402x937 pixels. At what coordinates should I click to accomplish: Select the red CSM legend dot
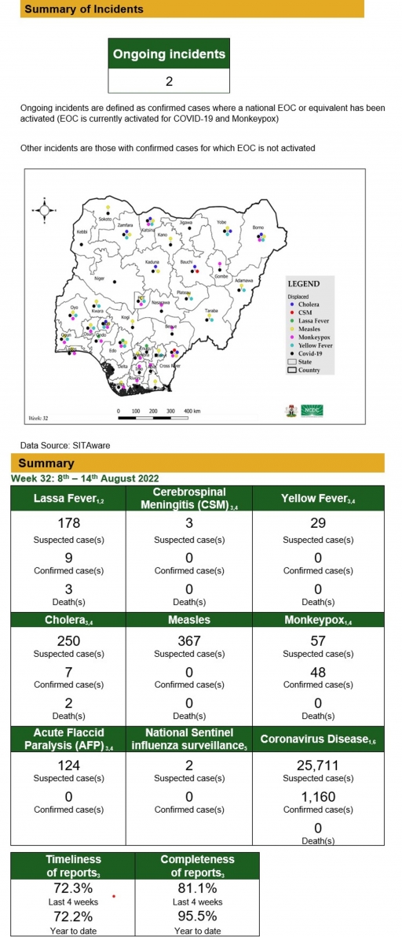point(292,312)
